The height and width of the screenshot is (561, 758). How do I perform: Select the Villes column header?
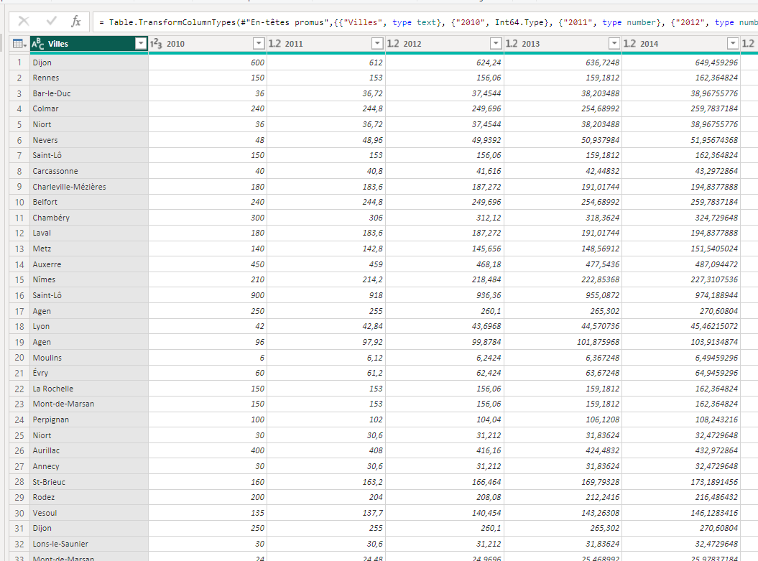click(x=89, y=44)
